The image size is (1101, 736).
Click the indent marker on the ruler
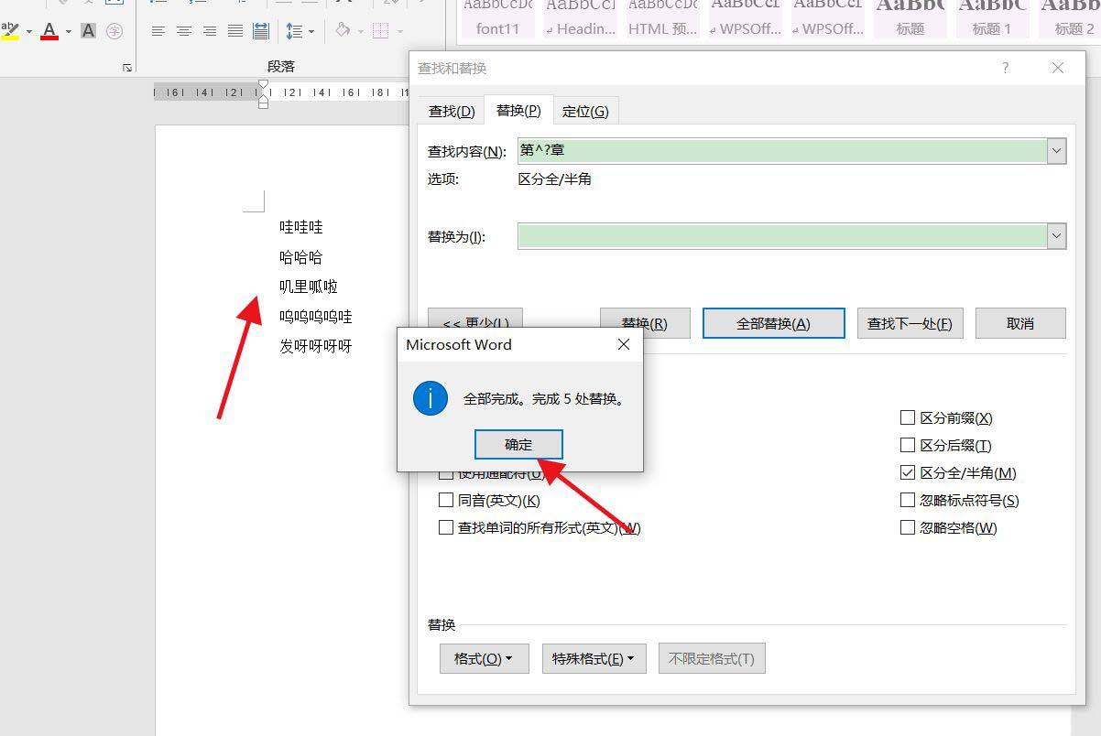pyautogui.click(x=263, y=94)
